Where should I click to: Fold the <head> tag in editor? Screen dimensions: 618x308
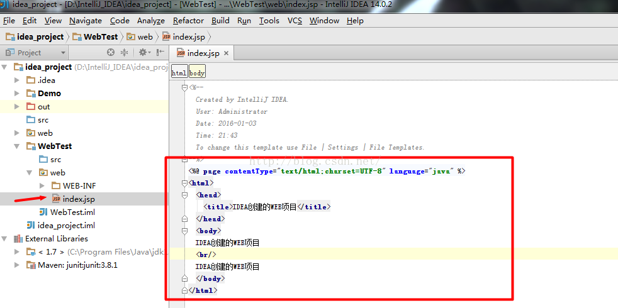184,195
